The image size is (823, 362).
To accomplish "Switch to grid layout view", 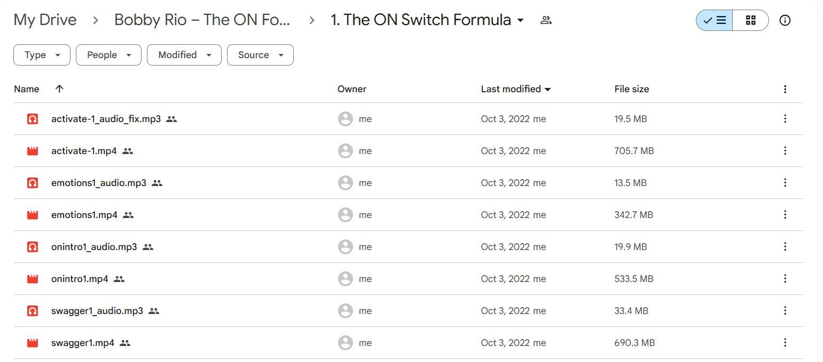I will [750, 20].
